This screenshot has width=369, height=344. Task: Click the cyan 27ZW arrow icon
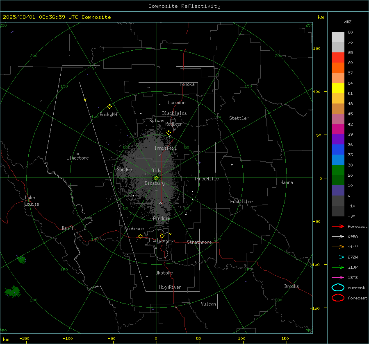tap(338, 257)
